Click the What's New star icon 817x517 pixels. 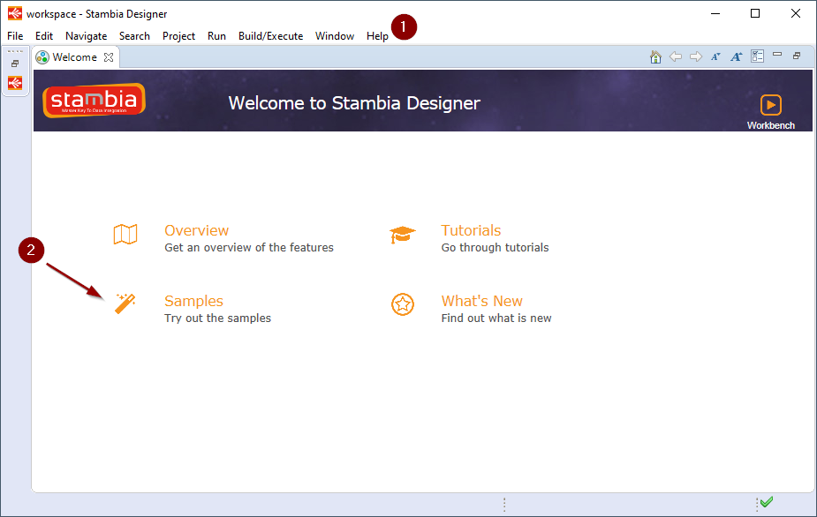pos(403,304)
